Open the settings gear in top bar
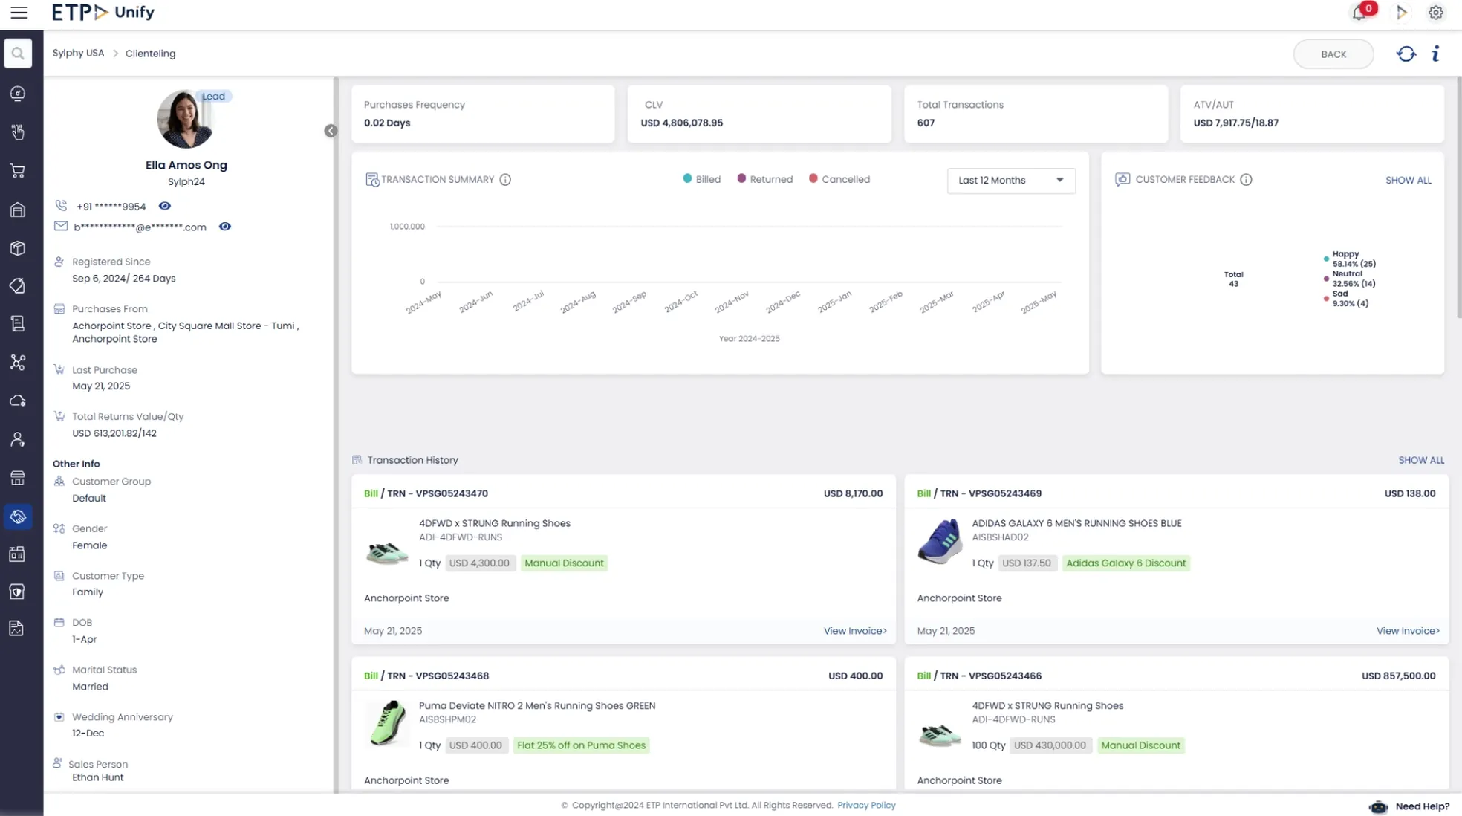Viewport: 1462px width, 816px height. click(x=1436, y=12)
